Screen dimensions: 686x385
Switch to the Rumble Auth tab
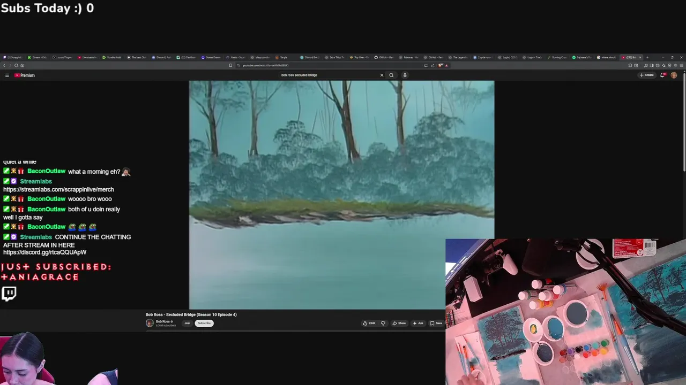point(112,57)
